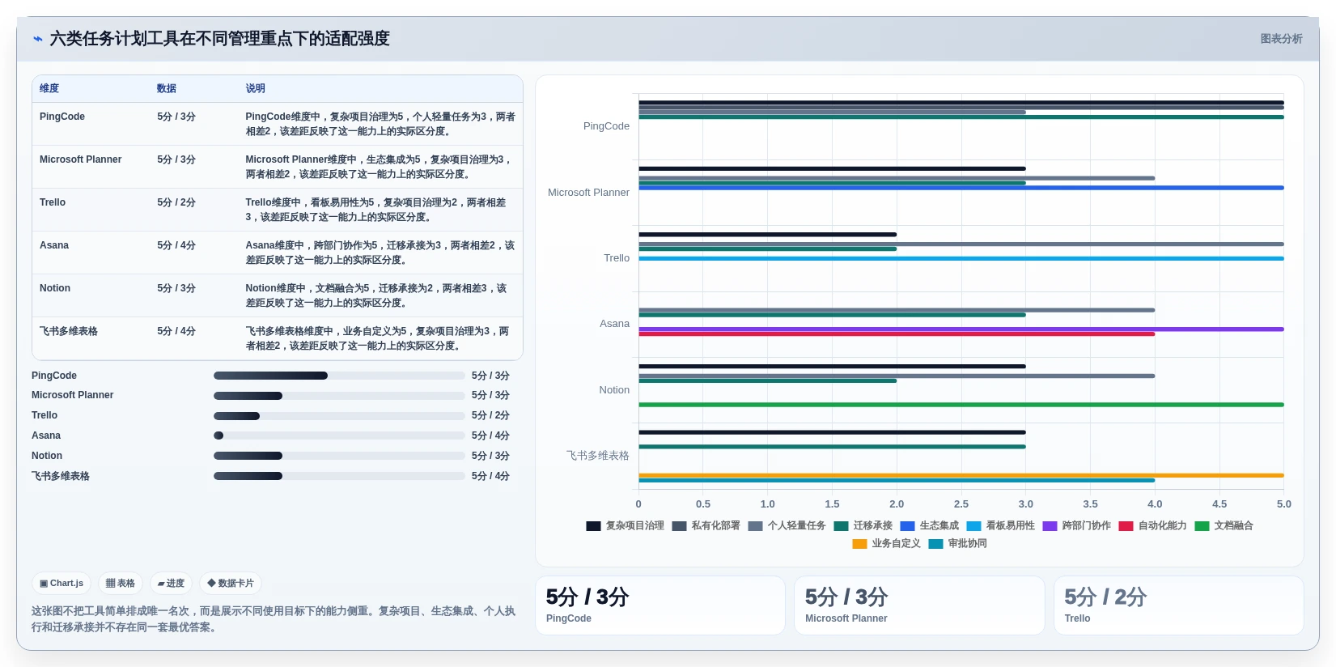This screenshot has height=667, width=1336.
Task: Click the 数据 column header
Action: [167, 88]
